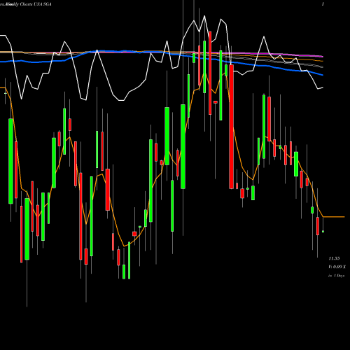Click the 11.55 price label

point(334,258)
